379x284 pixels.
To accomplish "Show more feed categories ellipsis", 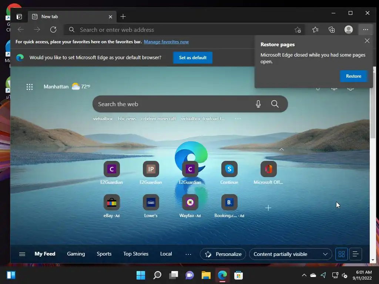I will (188, 254).
